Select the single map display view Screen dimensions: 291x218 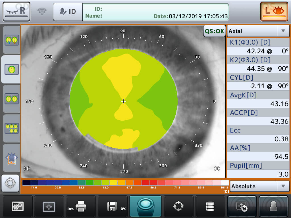[x=11, y=69]
